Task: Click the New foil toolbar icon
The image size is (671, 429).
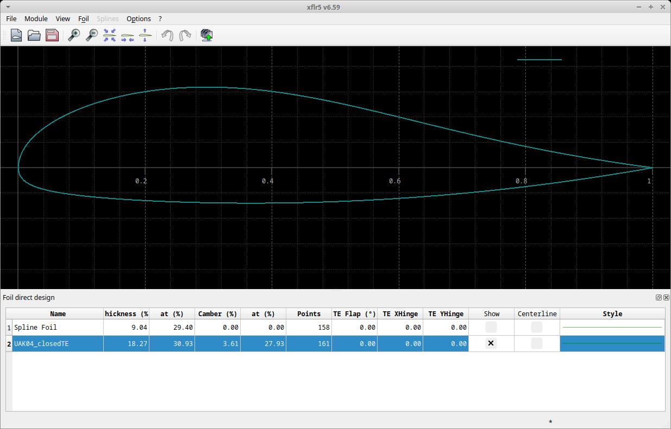Action: click(x=16, y=35)
